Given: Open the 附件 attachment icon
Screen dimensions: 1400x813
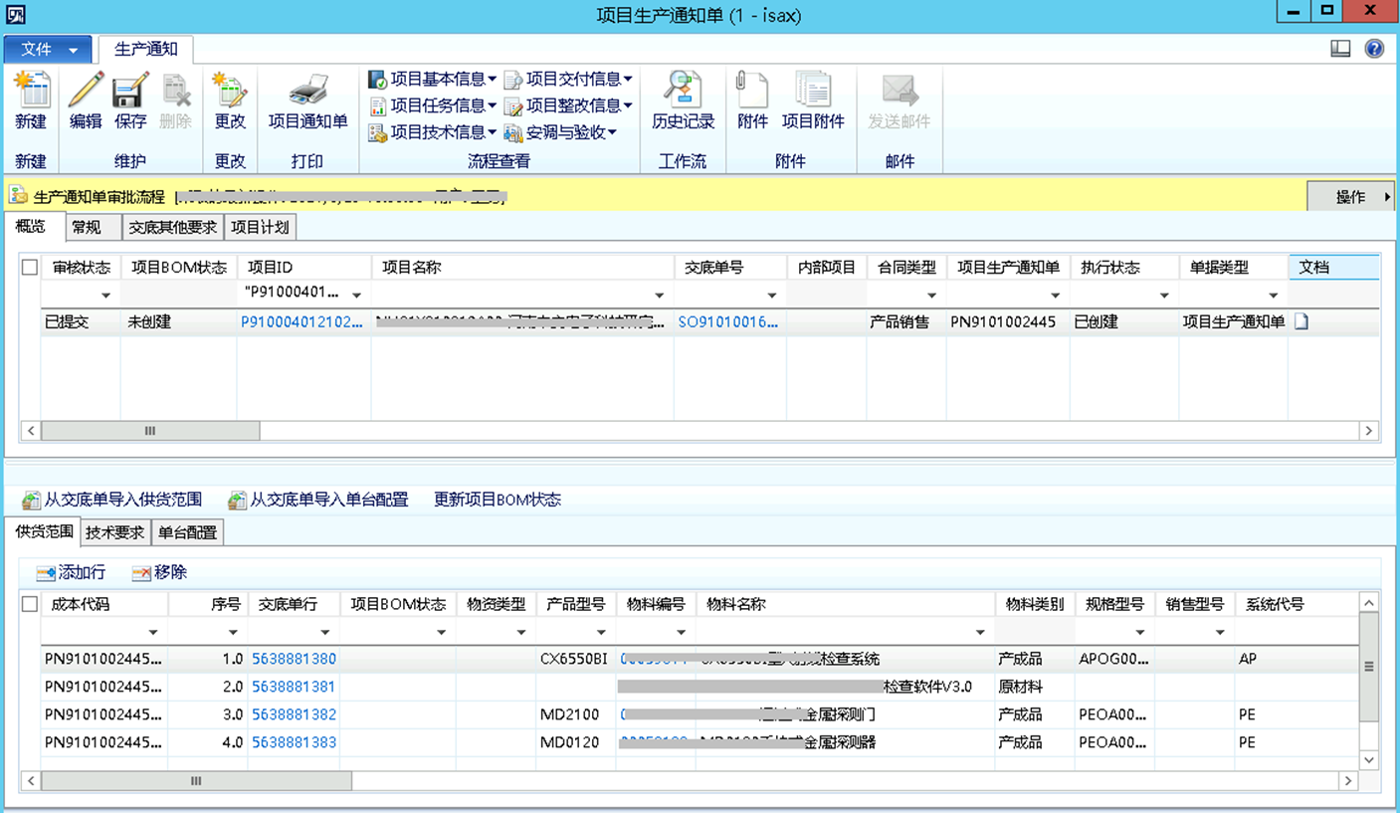Looking at the screenshot, I should click(x=752, y=91).
